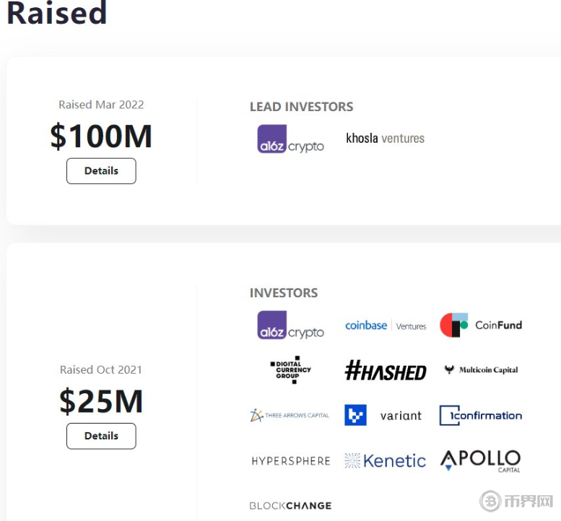This screenshot has height=521, width=561.
Task: Open the Digital Currency Group logo
Action: (x=290, y=370)
